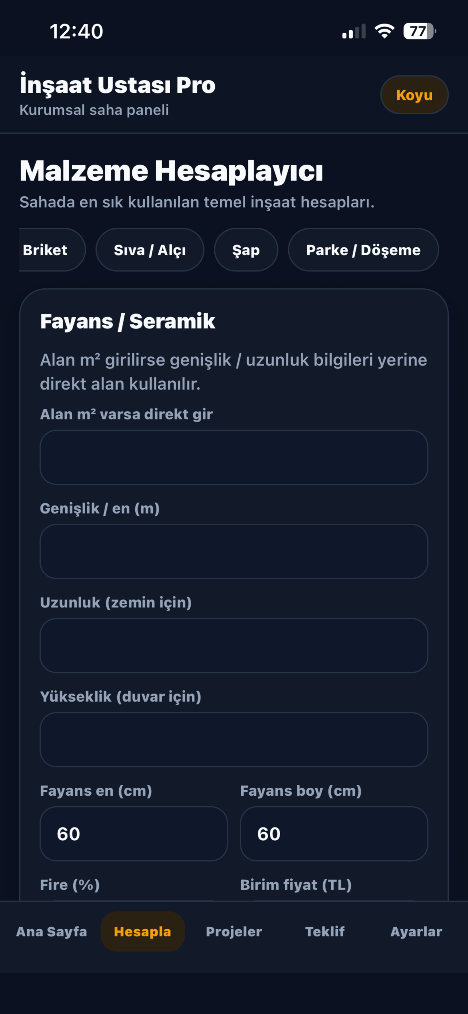The image size is (468, 1014).
Task: Edit the Fayans boy (cm) value
Action: 334,833
